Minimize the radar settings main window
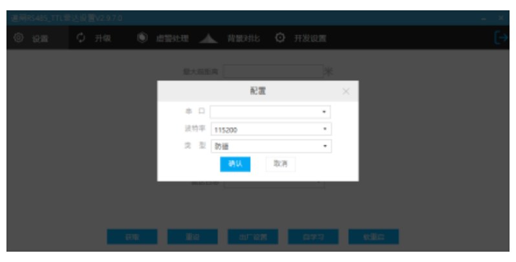This screenshot has width=516, height=262. pyautogui.click(x=484, y=18)
